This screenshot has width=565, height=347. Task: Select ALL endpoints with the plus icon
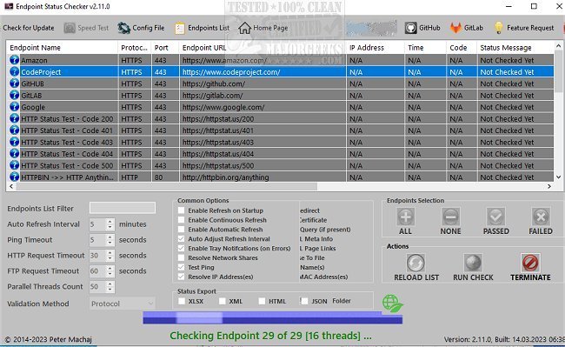click(x=405, y=217)
